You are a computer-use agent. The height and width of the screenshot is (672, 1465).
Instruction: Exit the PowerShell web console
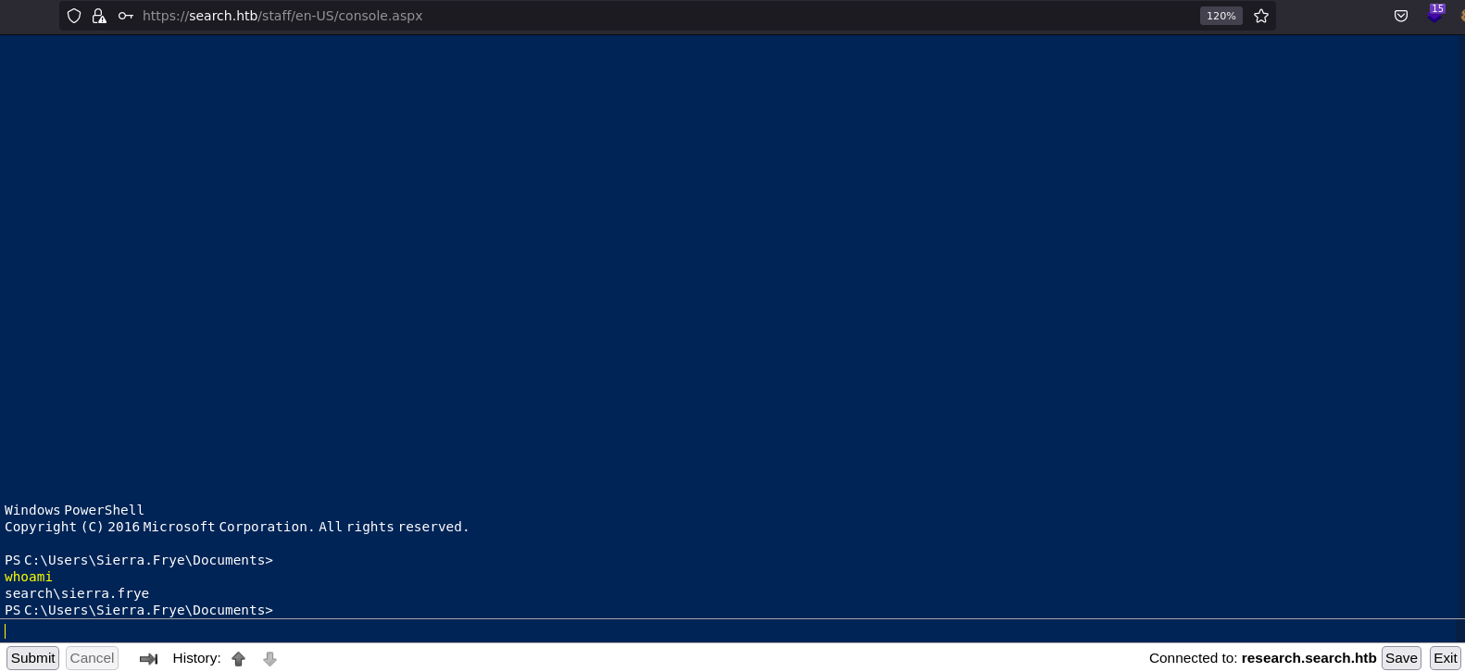click(1445, 658)
